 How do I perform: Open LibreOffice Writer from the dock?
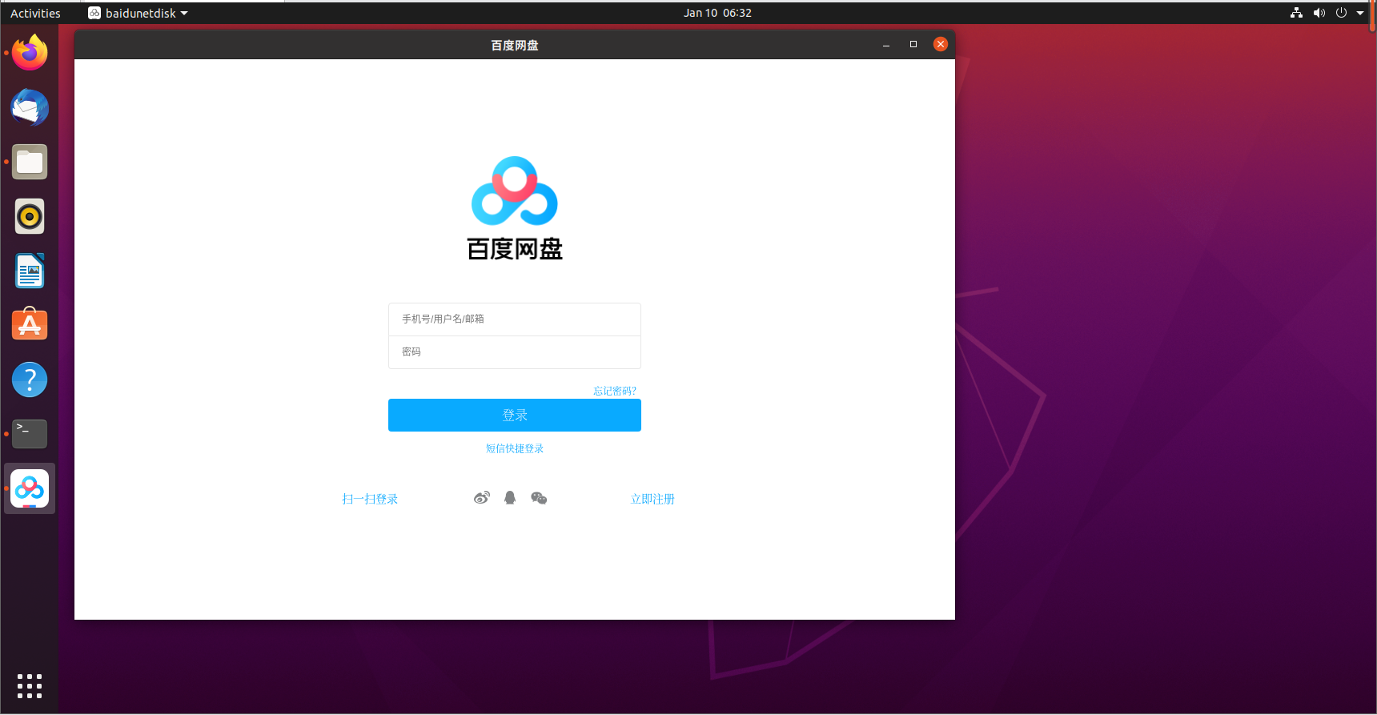point(30,271)
